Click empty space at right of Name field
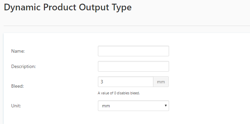This screenshot has height=124, width=250. (x=207, y=51)
